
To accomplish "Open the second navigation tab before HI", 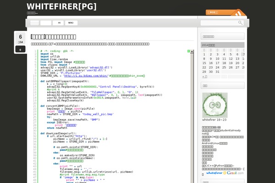I will click(46, 23).
